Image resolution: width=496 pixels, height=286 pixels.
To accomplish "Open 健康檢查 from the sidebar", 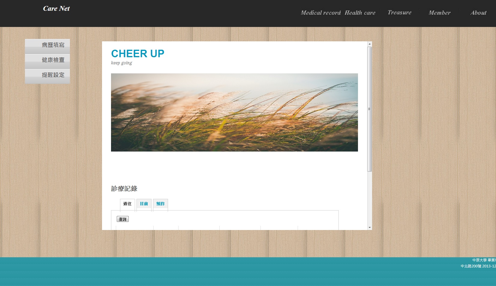I will click(47, 60).
